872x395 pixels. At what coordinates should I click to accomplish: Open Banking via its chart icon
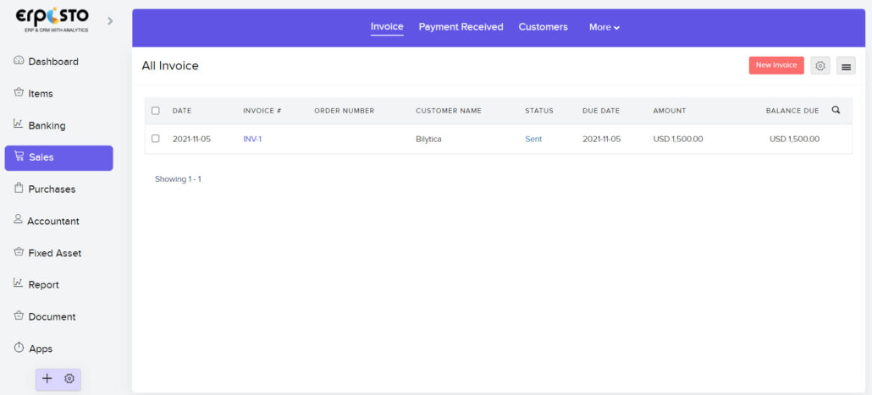click(x=19, y=124)
